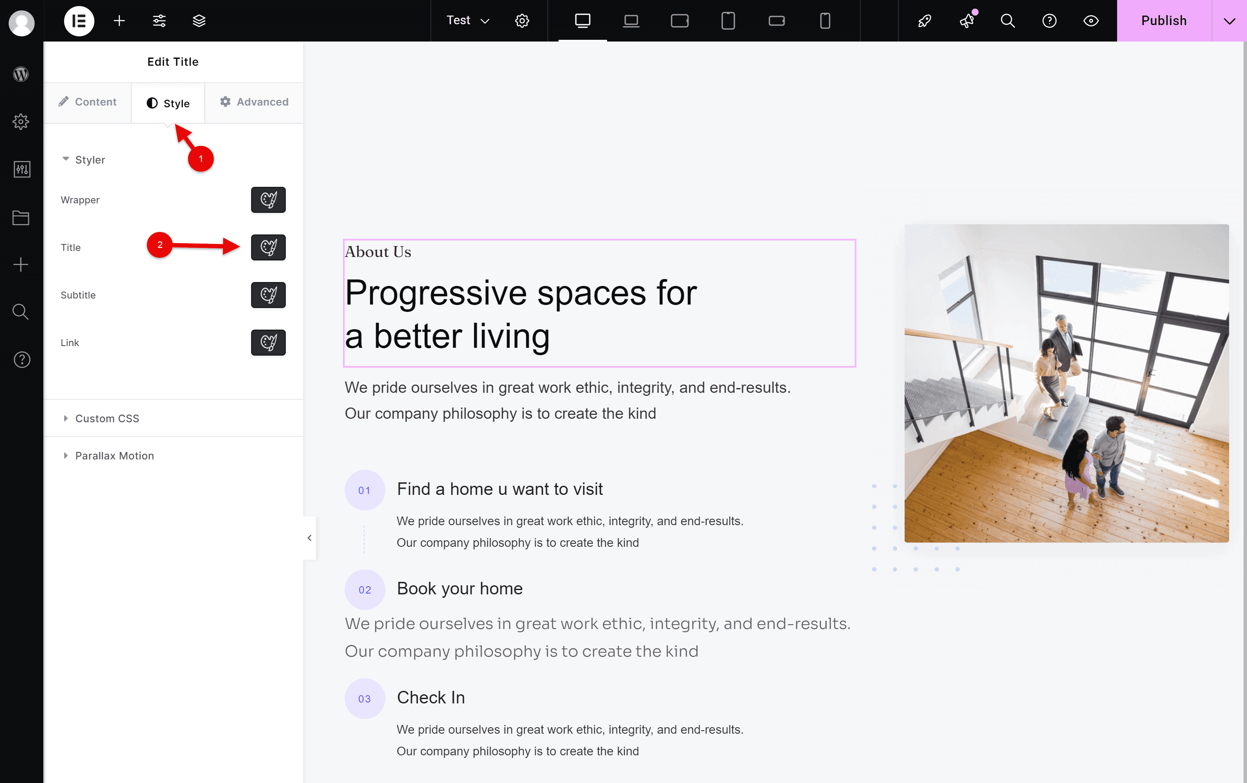Image resolution: width=1247 pixels, height=783 pixels.
Task: Click the What's New megaphone icon
Action: 966,21
